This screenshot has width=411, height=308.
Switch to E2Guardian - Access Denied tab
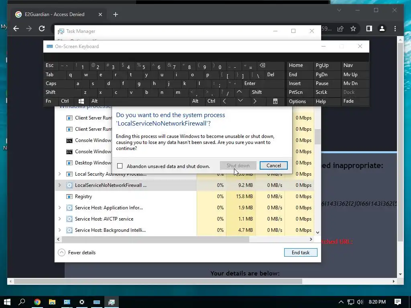coord(55,14)
